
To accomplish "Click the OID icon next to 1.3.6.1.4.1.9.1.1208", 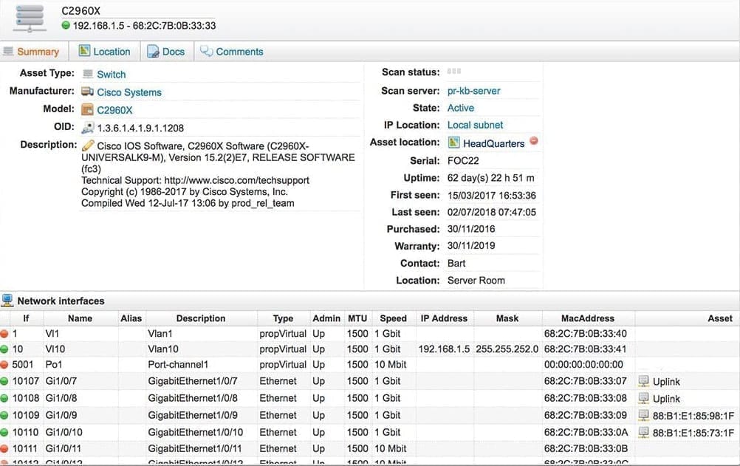I will point(88,128).
